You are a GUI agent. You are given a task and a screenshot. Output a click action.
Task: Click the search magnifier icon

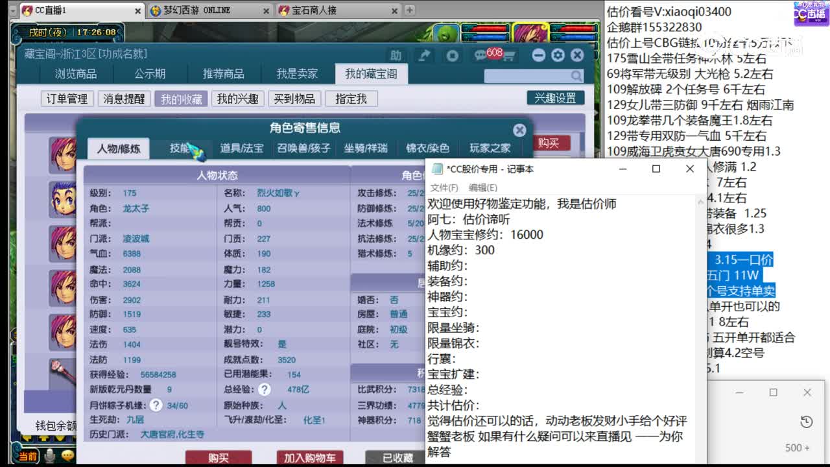[576, 76]
